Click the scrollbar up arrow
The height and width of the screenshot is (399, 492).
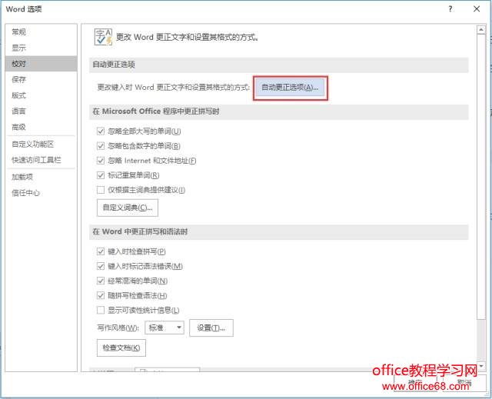[481, 29]
